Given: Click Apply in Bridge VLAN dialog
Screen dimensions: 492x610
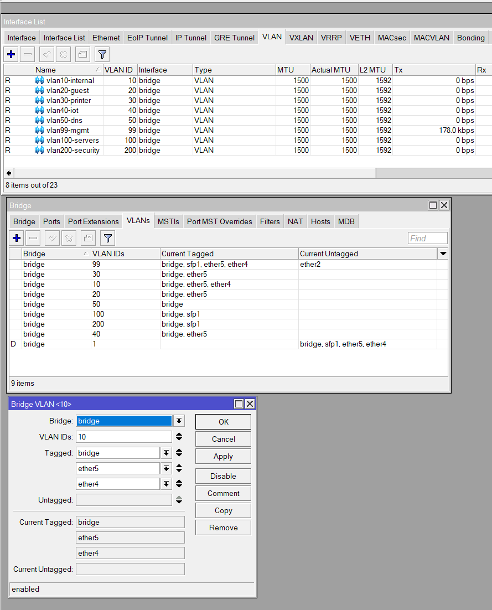Looking at the screenshot, I should pyautogui.click(x=223, y=456).
